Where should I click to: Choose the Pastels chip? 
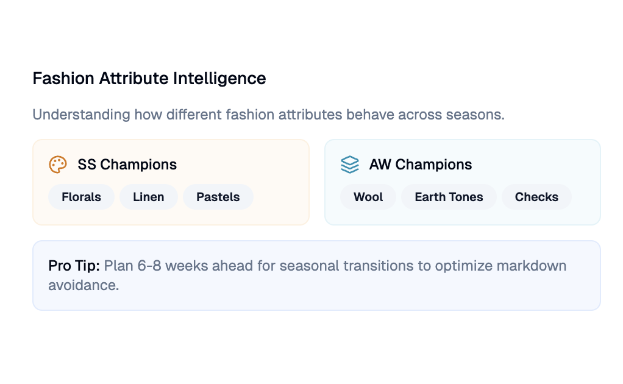tap(218, 197)
